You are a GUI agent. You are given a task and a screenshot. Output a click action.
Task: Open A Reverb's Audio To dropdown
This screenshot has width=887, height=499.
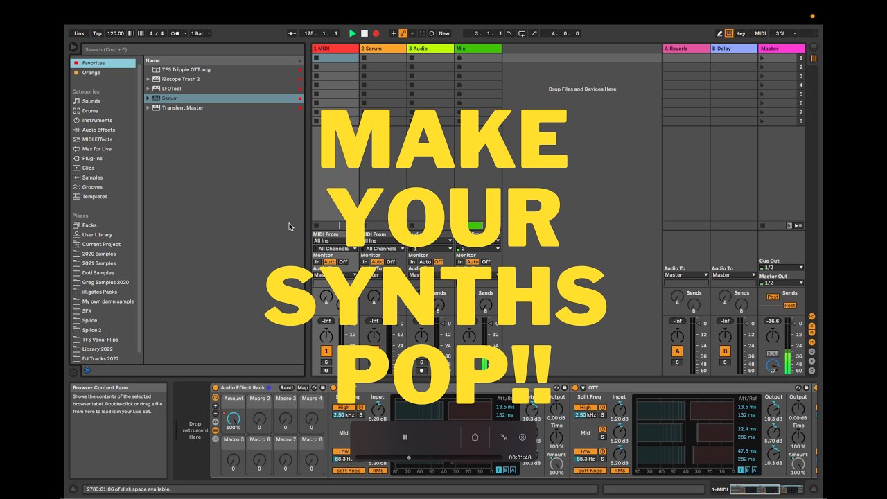click(686, 275)
